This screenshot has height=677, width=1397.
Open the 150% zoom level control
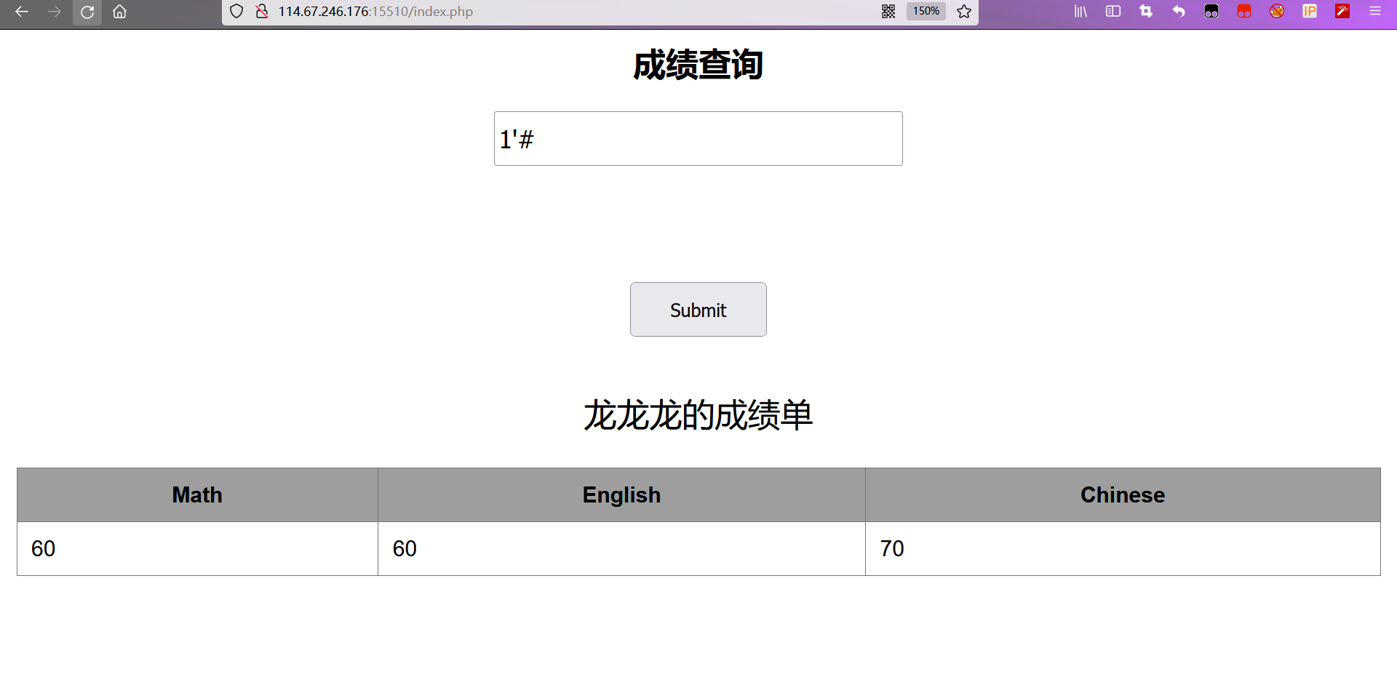925,11
